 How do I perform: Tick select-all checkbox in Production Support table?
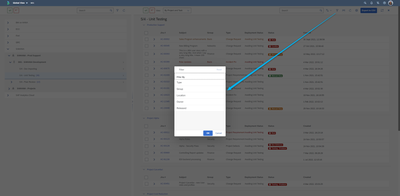pyautogui.click(x=146, y=33)
